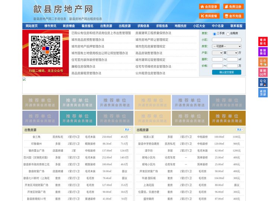The width and height of the screenshot is (268, 201).
Task: Open the 金三角 sale listing
Action: coord(36,137)
